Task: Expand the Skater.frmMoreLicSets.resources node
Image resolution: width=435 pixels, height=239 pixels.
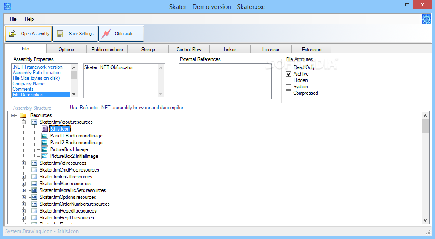Action: 23,190
